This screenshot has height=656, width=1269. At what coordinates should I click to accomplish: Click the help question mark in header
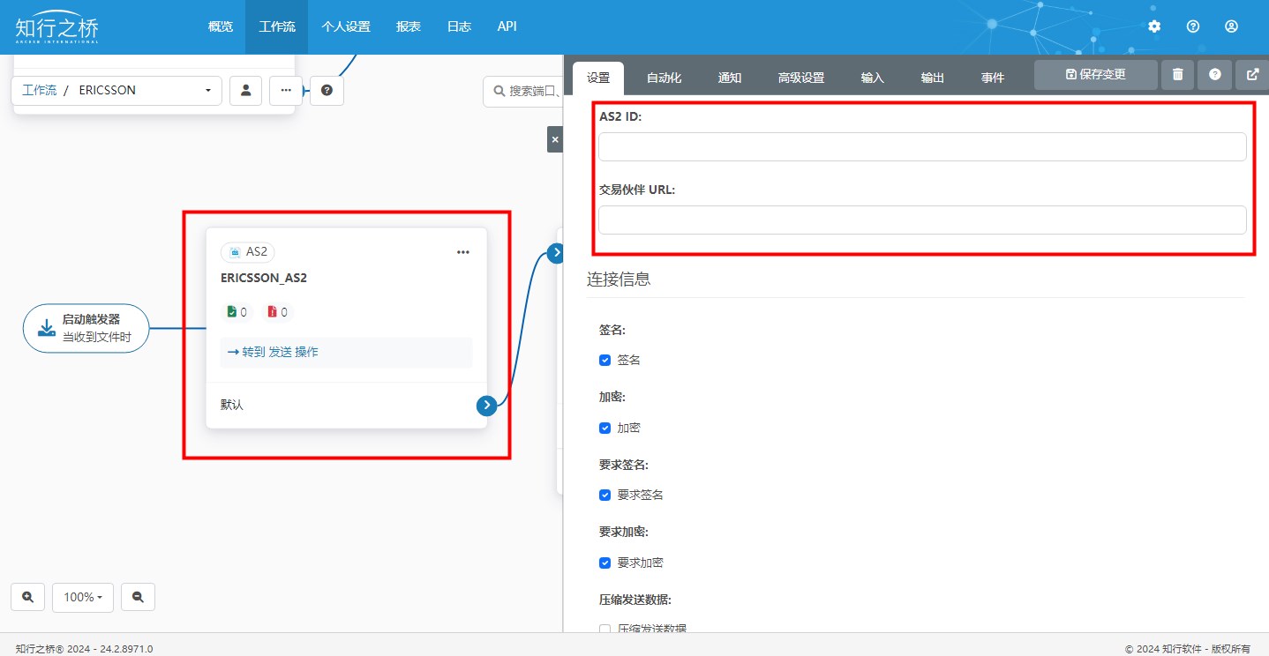coord(1193,26)
